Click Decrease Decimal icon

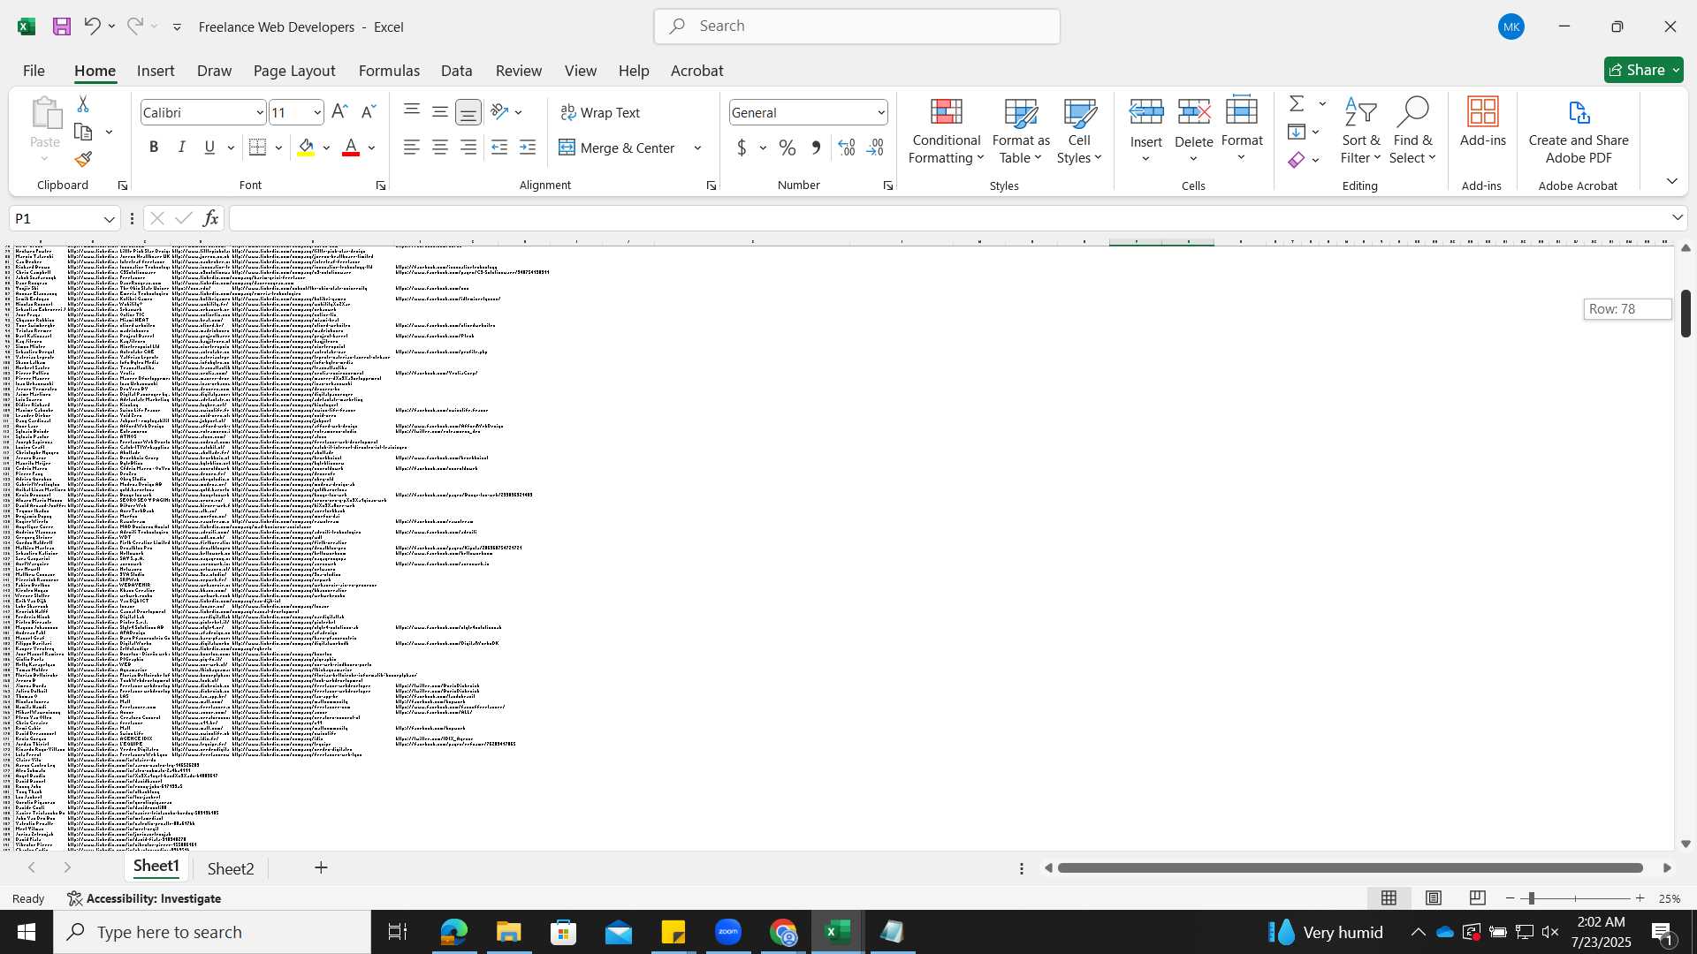[875, 148]
